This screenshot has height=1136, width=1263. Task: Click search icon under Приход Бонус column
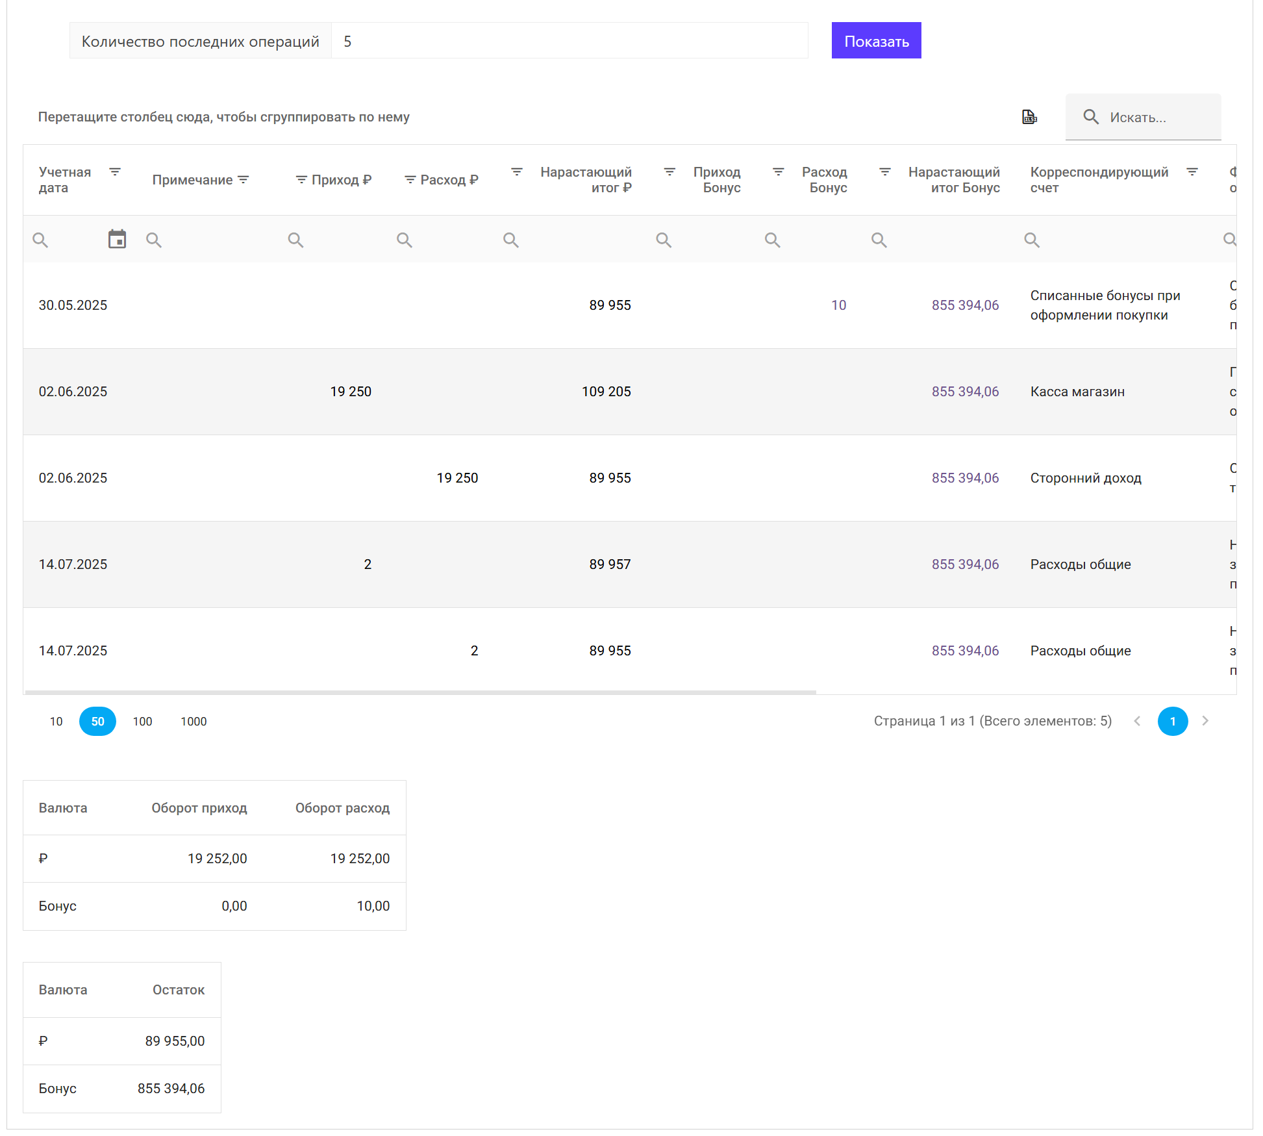(x=664, y=240)
